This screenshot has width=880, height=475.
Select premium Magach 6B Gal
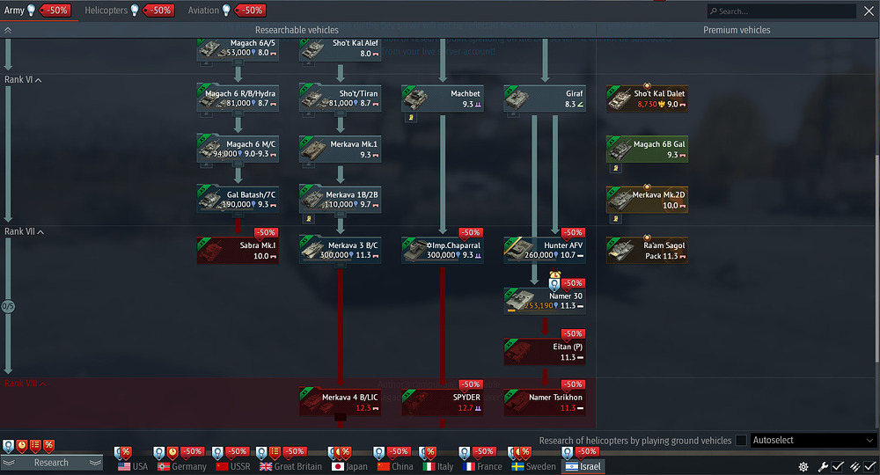click(647, 150)
